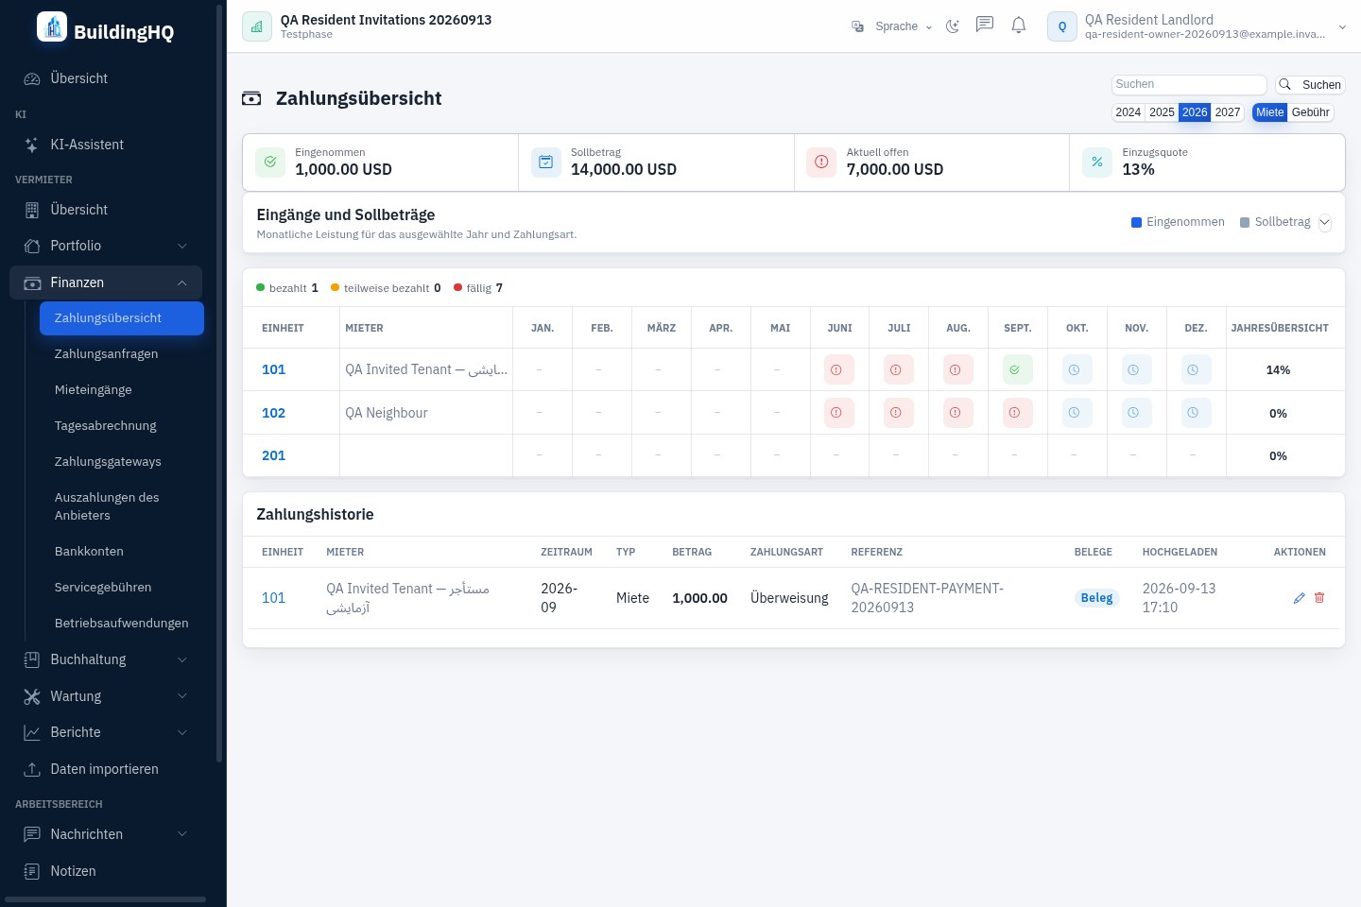This screenshot has height=907, width=1361.
Task: Expand the Portfolio sidebar section
Action: pyautogui.click(x=106, y=246)
